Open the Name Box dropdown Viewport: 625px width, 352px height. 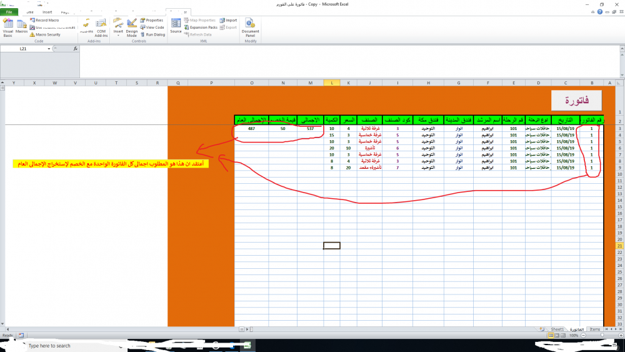click(x=49, y=49)
